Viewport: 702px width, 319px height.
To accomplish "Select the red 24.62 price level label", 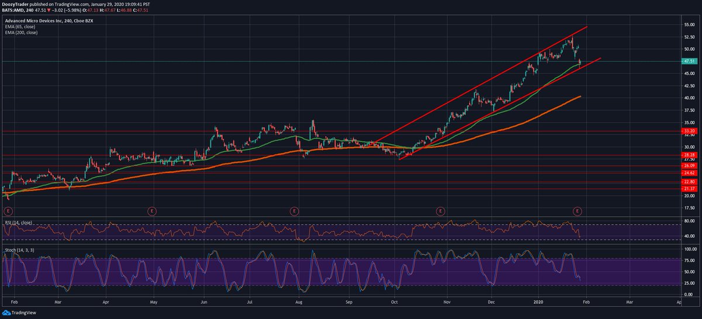I will tap(689, 173).
